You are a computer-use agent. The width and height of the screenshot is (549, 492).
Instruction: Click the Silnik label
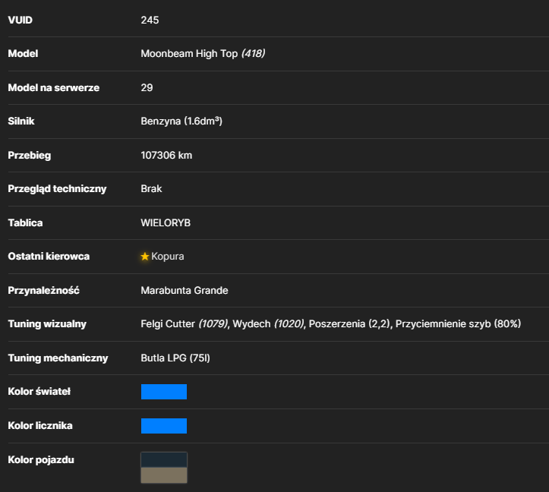point(21,121)
